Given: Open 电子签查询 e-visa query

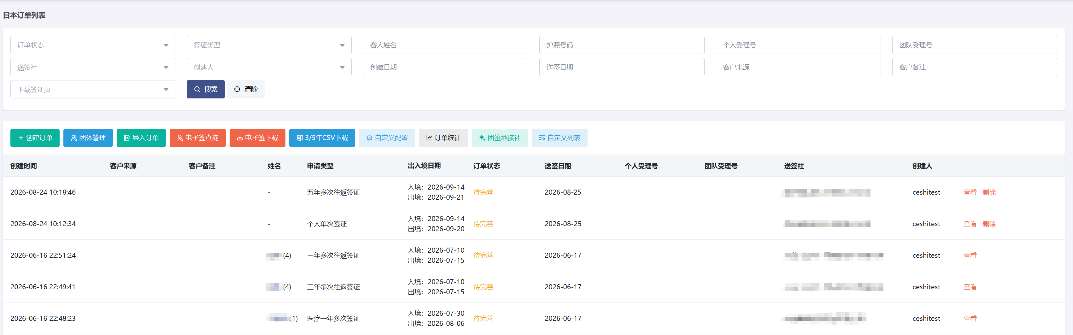Looking at the screenshot, I should point(197,138).
